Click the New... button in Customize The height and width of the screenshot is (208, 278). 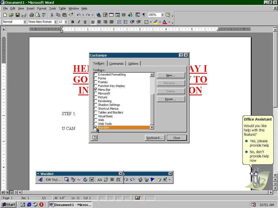pos(171,75)
